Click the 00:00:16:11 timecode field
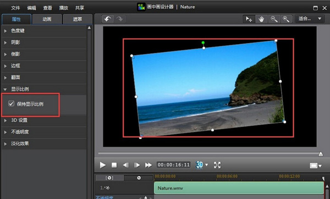Viewport: 330px width, 199px height. (x=174, y=165)
